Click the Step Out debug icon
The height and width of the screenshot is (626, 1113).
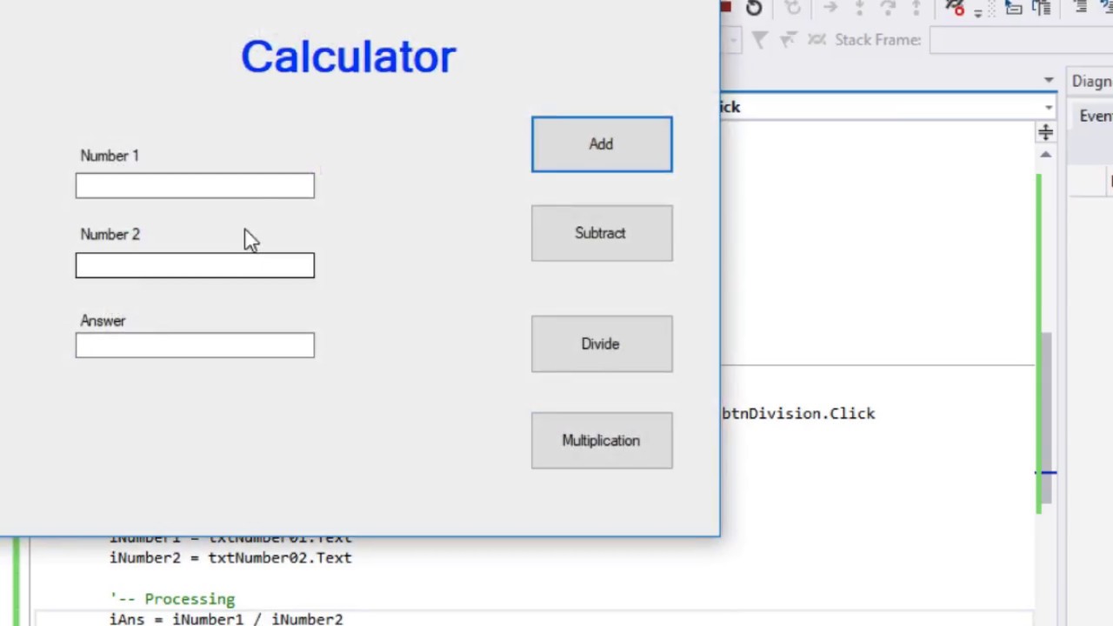tap(916, 7)
